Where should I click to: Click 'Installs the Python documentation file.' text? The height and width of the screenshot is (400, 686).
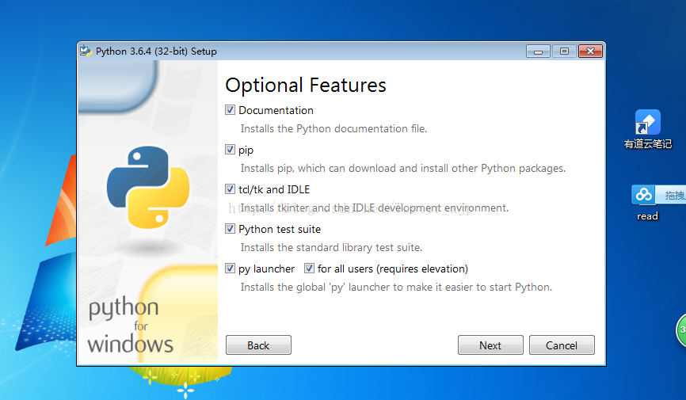[333, 128]
